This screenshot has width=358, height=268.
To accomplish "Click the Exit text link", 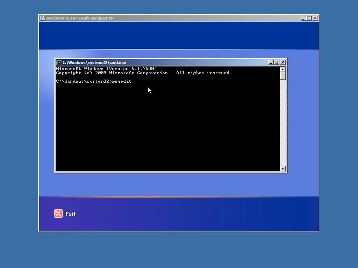I will [70, 214].
